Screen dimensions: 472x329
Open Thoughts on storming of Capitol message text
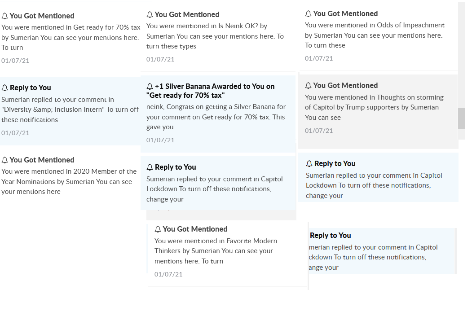374,107
